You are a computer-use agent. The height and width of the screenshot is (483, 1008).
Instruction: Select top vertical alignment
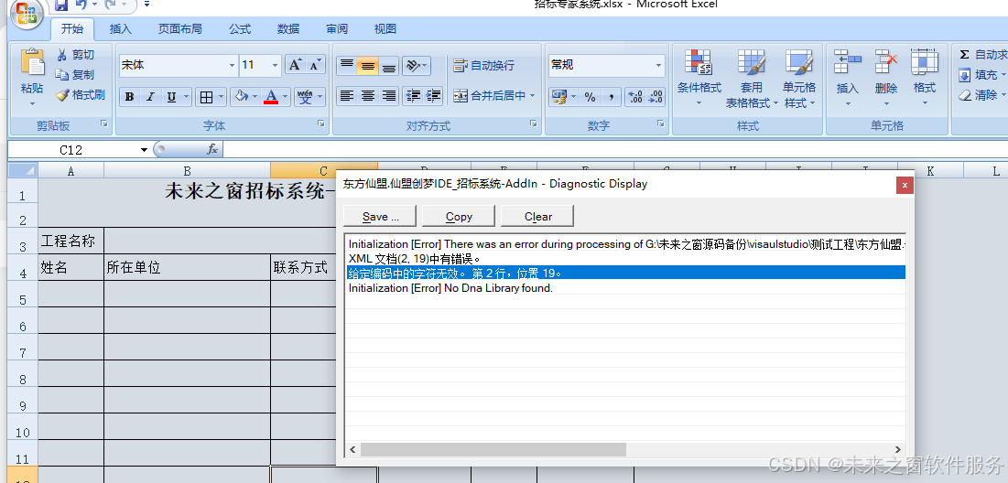pyautogui.click(x=346, y=66)
